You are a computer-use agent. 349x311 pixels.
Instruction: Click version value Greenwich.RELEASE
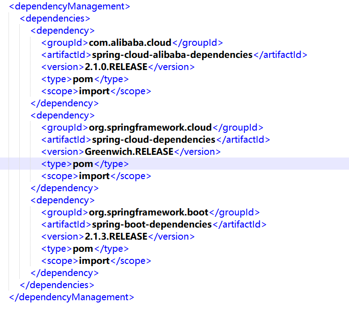coord(129,152)
